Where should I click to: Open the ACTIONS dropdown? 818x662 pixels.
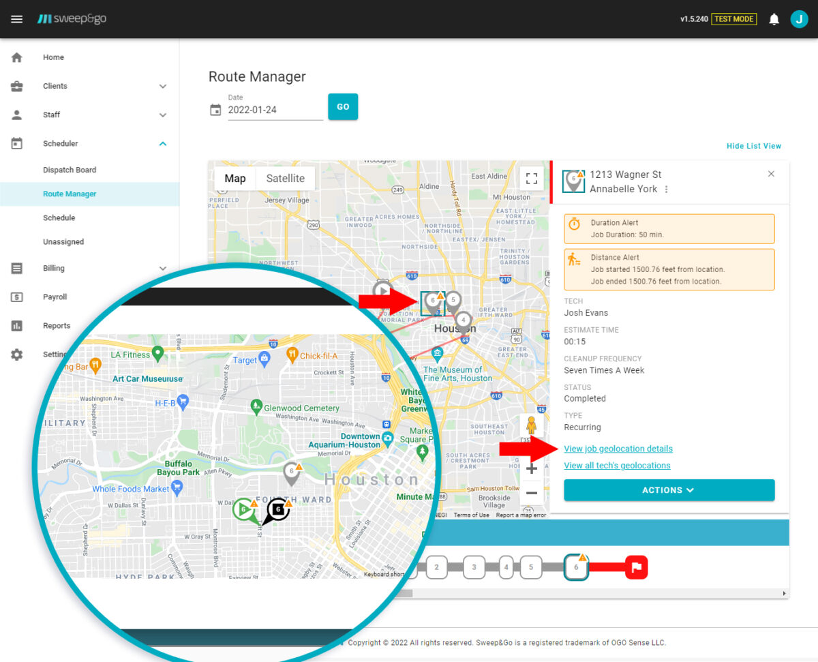[669, 490]
